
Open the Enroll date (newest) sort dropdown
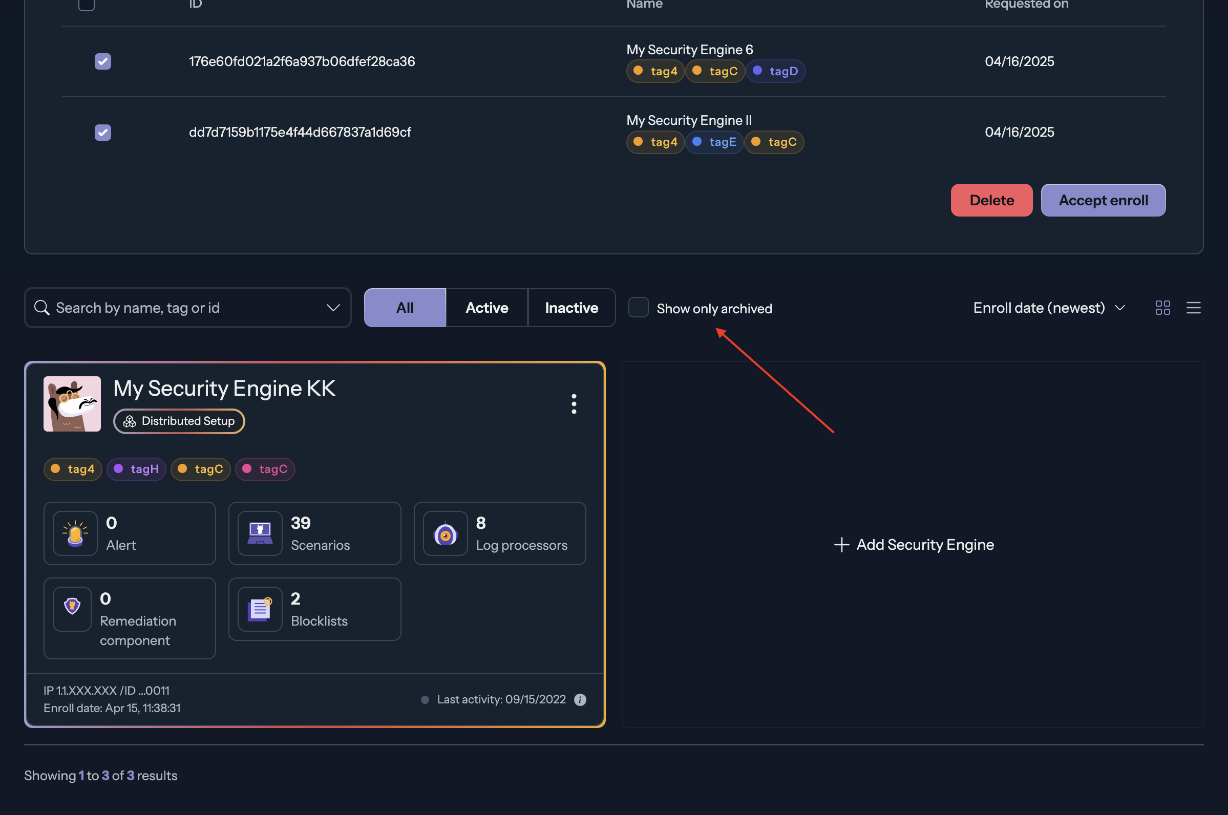click(x=1048, y=307)
